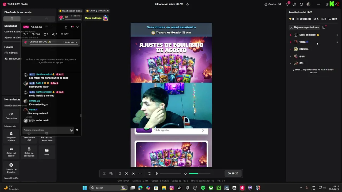Open Cofre del tesoro tool
Image resolution: width=342 pixels, height=192 pixels.
11,152
